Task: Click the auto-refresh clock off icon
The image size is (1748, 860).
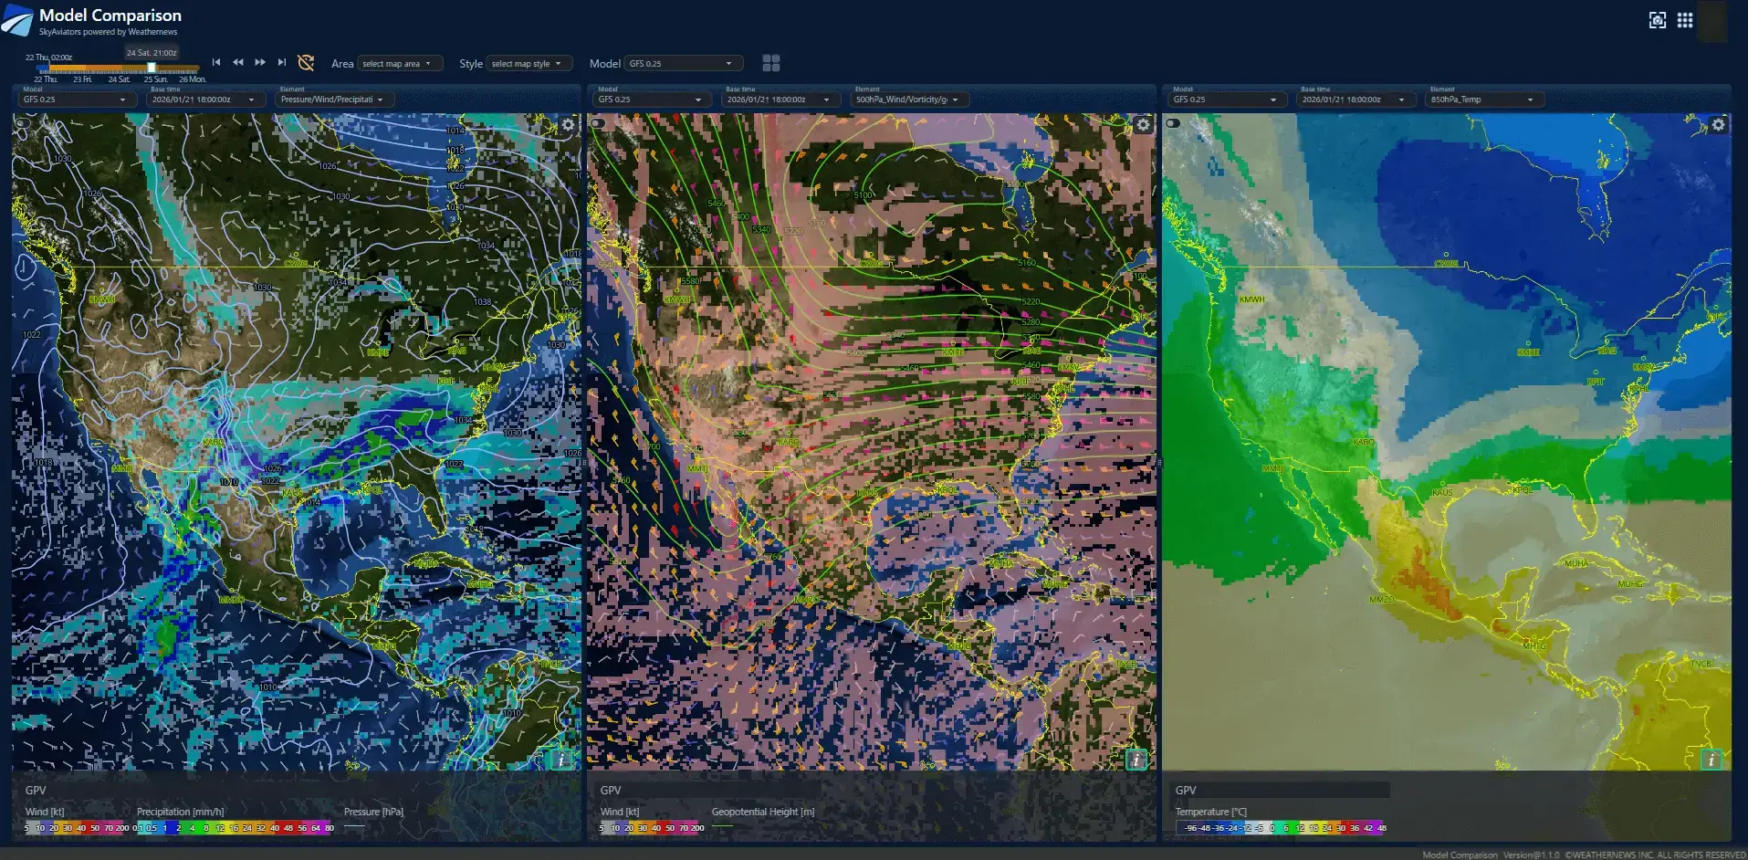Action: point(306,62)
